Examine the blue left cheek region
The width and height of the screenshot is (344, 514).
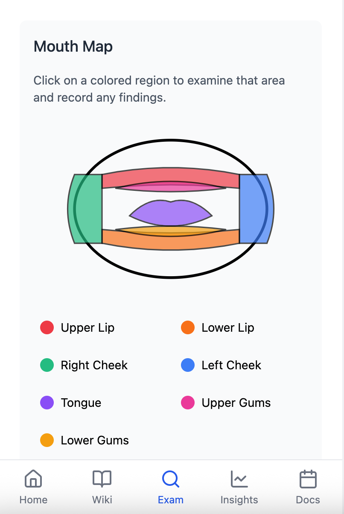[x=256, y=209]
